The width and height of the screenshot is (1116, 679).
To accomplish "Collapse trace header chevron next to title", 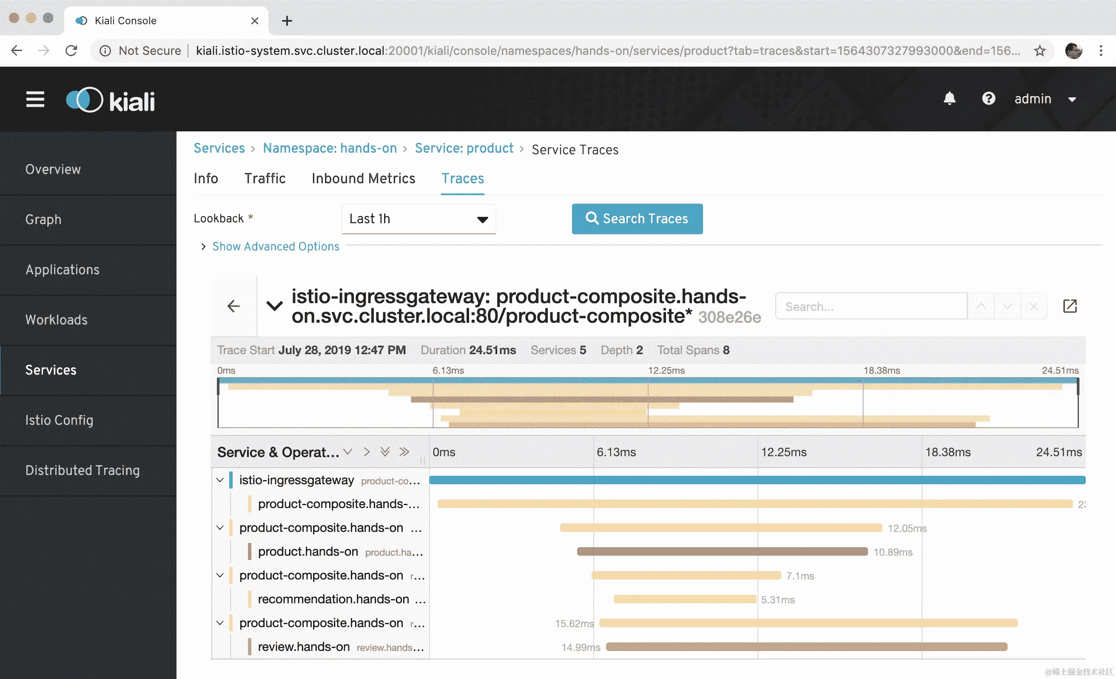I will (274, 307).
